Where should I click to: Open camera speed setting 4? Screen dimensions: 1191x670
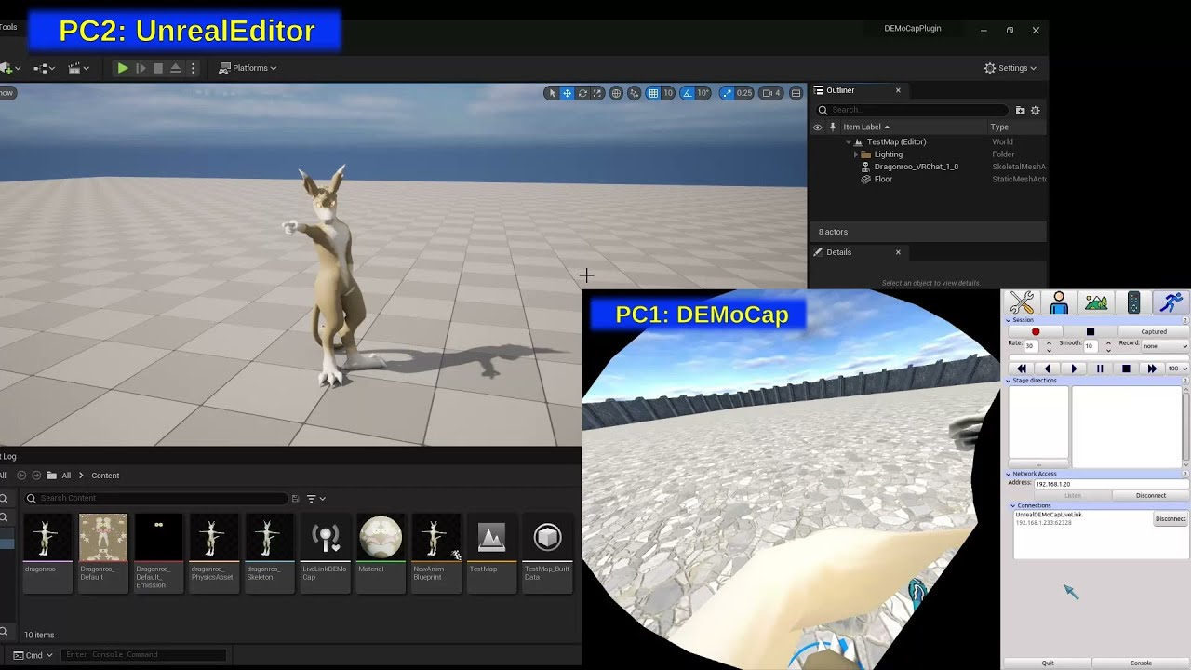pos(771,93)
